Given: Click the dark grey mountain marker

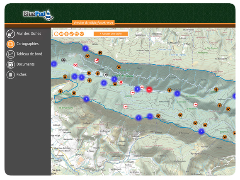Looking at the screenshot, I should pyautogui.click(x=63, y=60).
